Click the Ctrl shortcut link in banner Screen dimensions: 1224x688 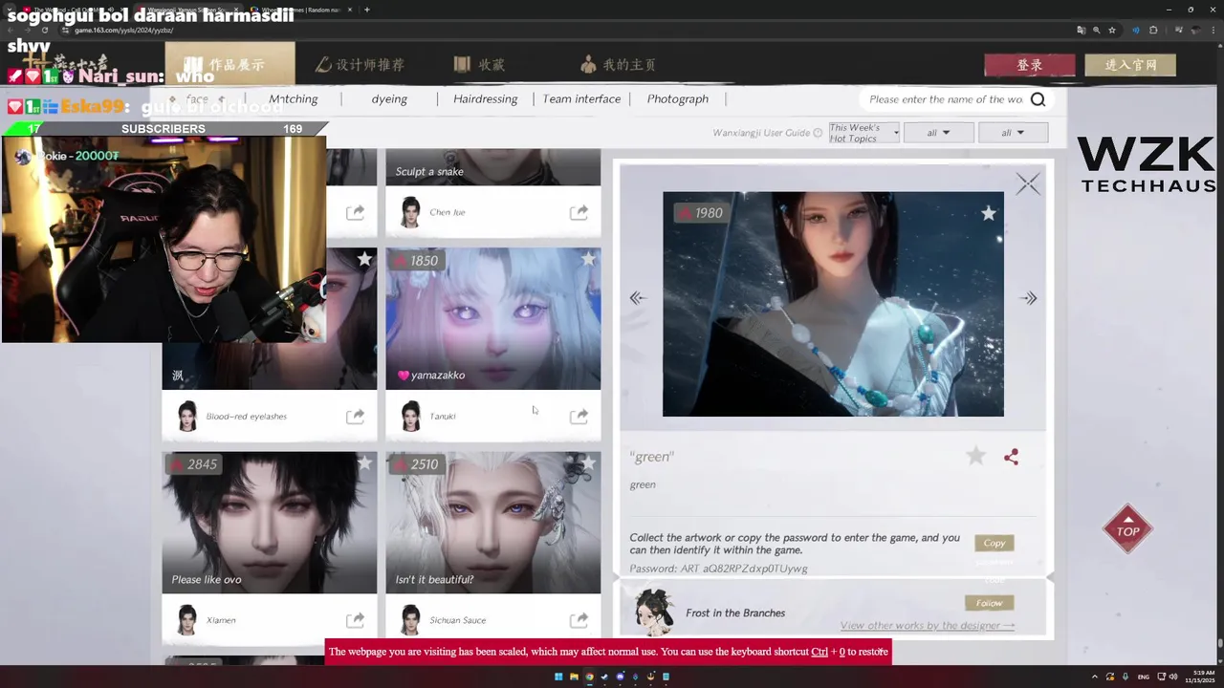click(x=820, y=652)
